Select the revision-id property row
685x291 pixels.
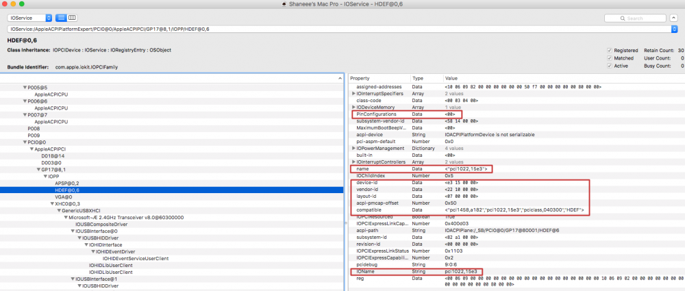pyautogui.click(x=516, y=244)
